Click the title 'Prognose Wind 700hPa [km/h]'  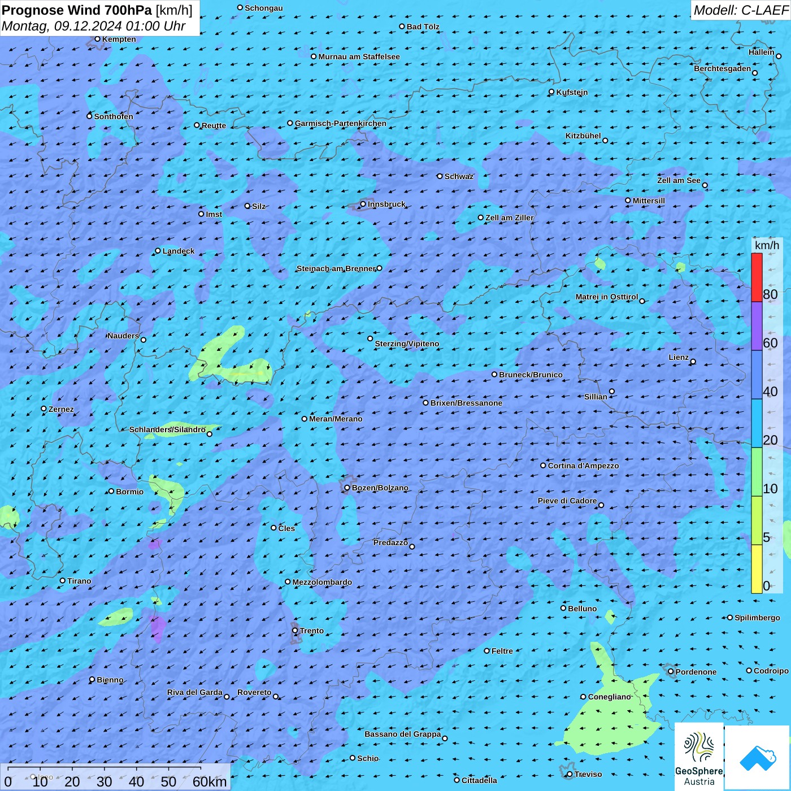[97, 10]
